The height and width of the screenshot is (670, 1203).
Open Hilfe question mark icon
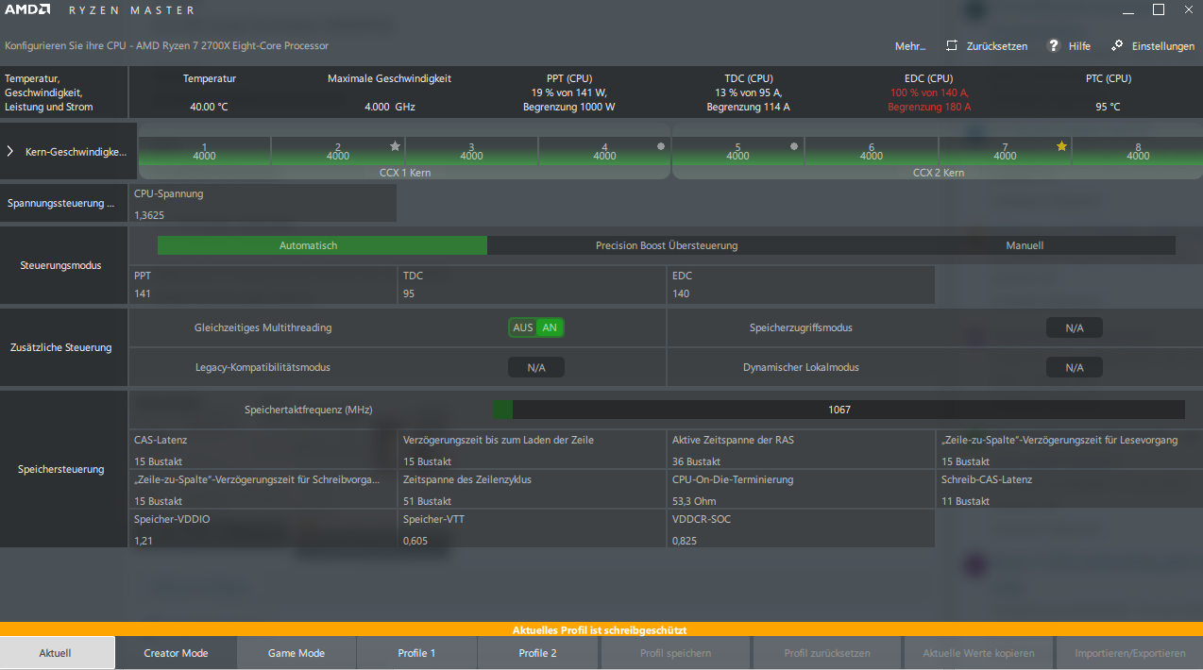coord(1054,45)
